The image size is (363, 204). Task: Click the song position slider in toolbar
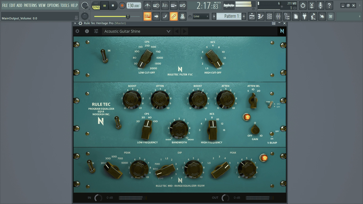tap(117, 16)
